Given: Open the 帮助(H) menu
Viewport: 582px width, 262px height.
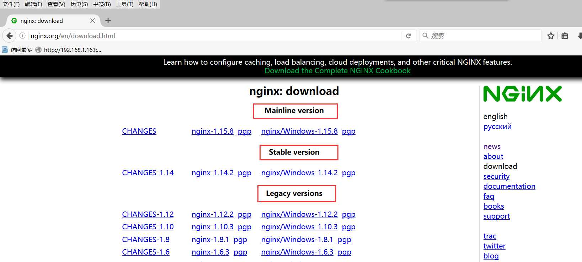Looking at the screenshot, I should 148,4.
